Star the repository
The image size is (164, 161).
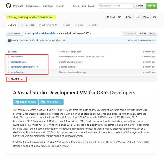point(129,17)
